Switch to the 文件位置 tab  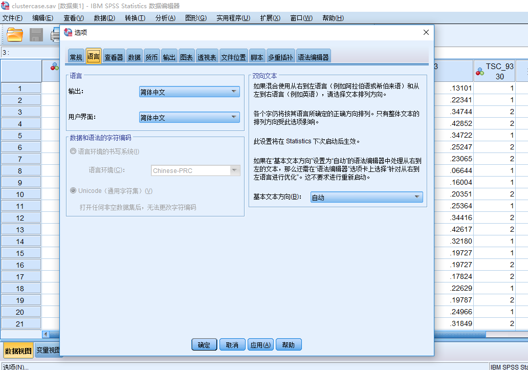(x=233, y=57)
